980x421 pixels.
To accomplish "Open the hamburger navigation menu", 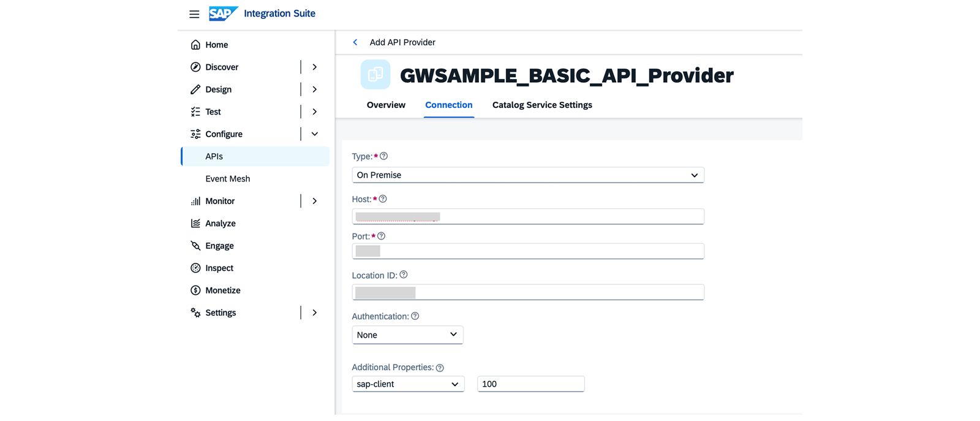I will (x=194, y=14).
